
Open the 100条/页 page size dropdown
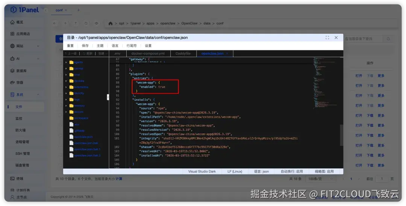[x=321, y=179]
